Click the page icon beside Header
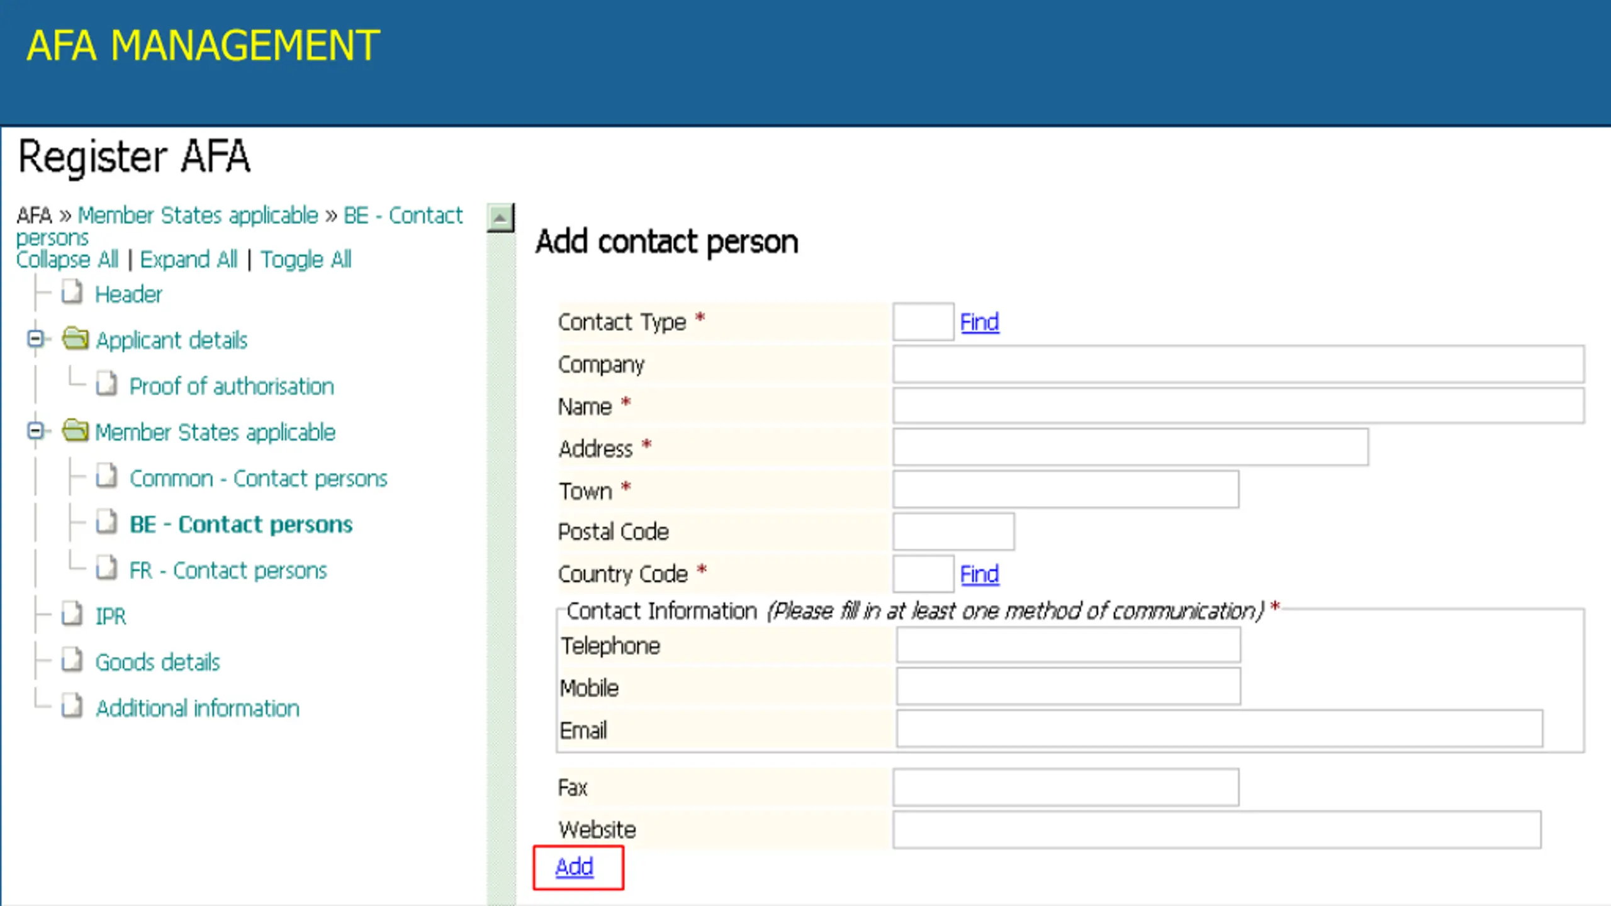The height and width of the screenshot is (906, 1611). (x=72, y=293)
